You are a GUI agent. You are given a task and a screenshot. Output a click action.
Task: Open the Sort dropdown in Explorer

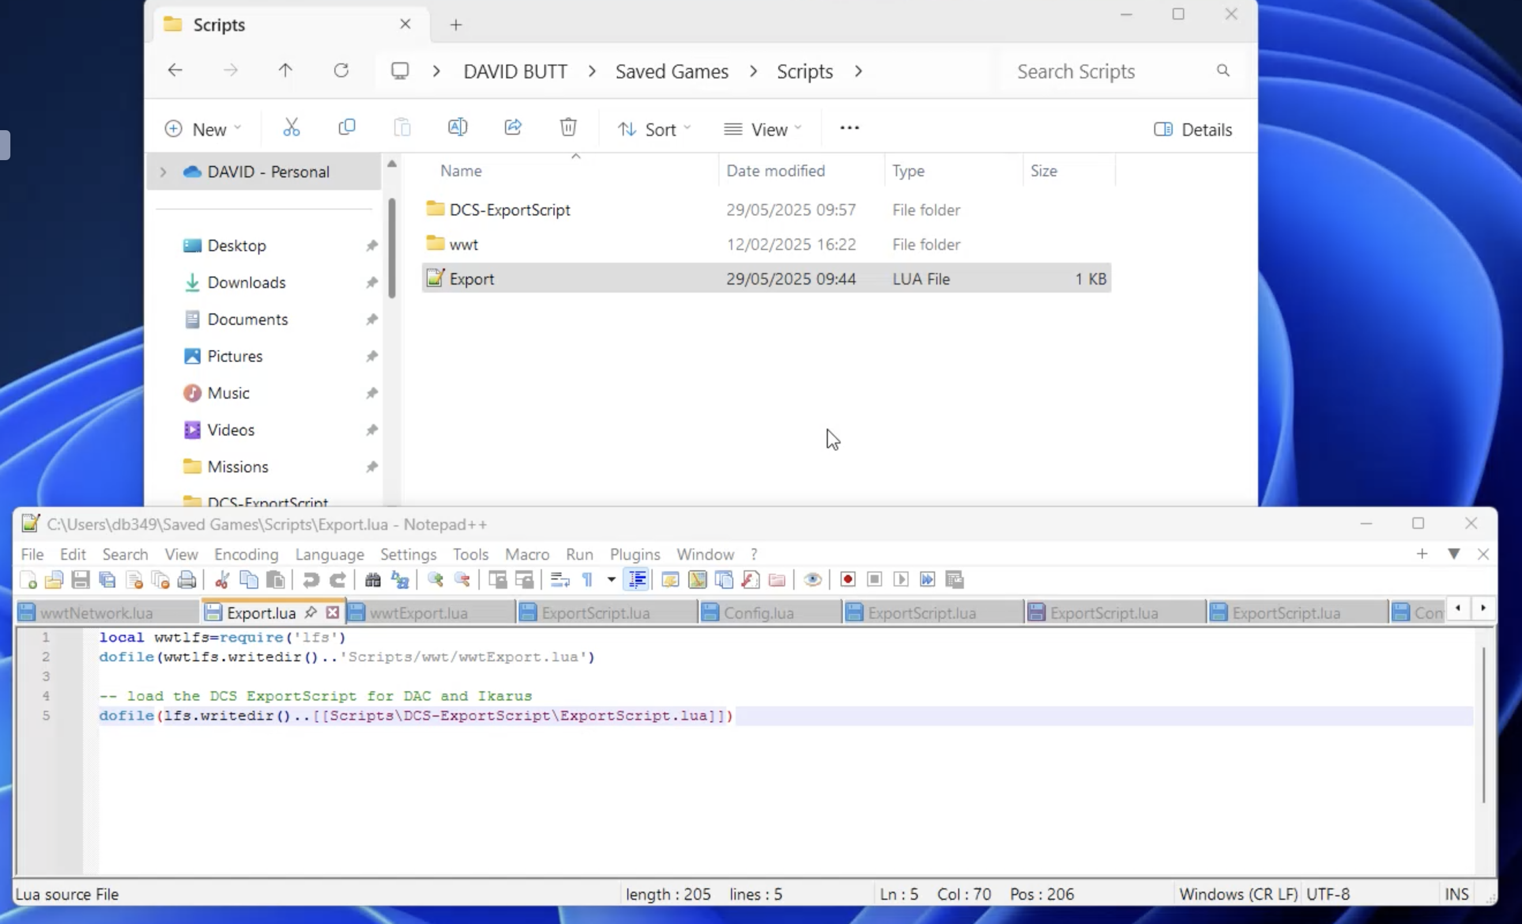click(654, 130)
